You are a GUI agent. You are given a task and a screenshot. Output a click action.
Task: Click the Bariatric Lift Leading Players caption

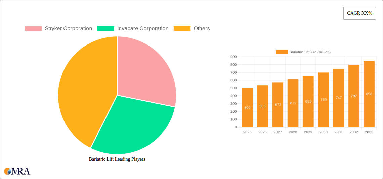(x=117, y=159)
